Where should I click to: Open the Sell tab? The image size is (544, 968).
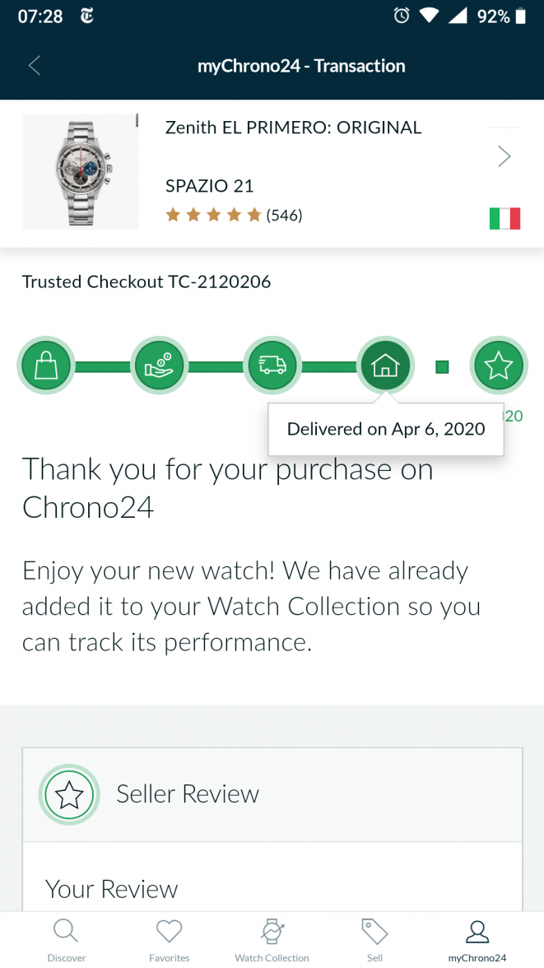click(374, 940)
